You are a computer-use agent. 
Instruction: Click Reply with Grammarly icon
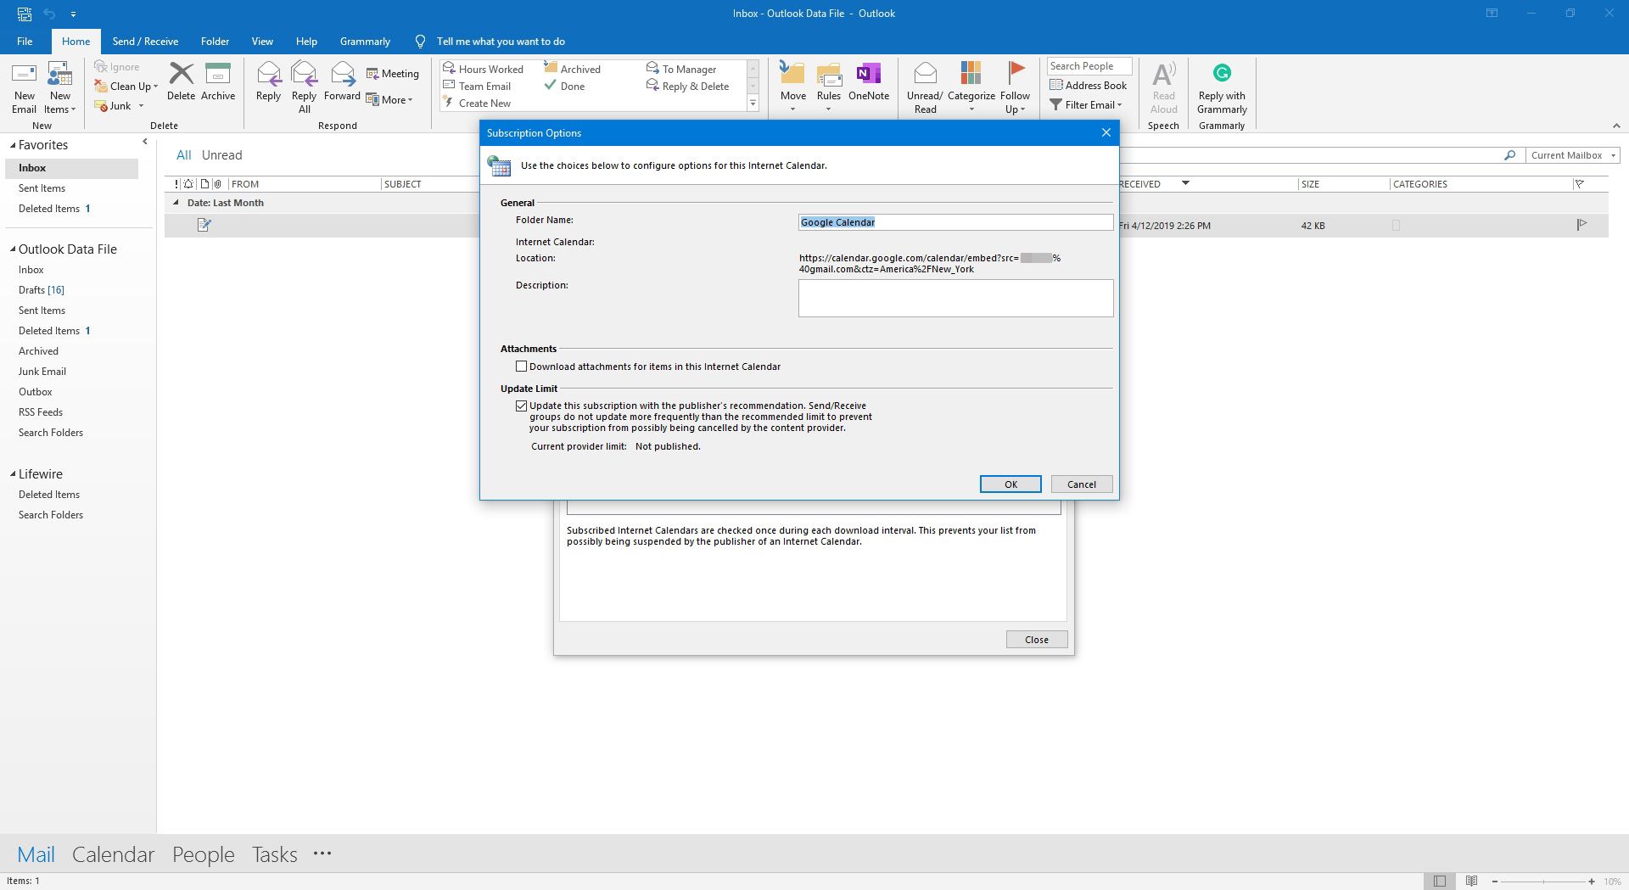coord(1222,73)
